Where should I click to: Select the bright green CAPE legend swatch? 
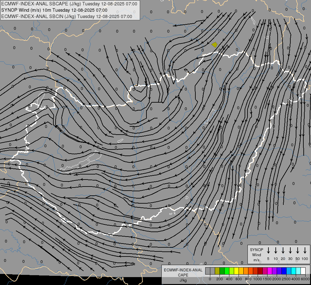click(227, 271)
